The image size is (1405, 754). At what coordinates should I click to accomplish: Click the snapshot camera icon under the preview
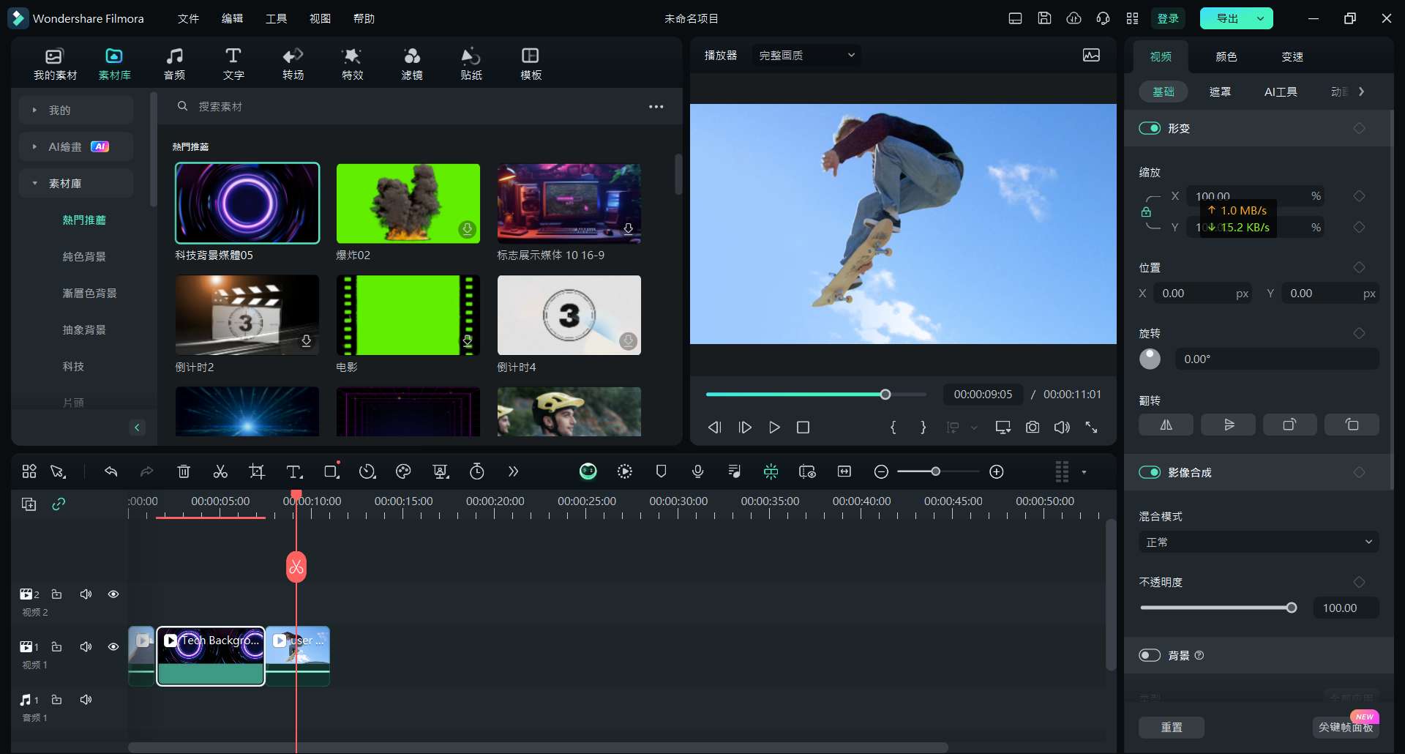[1033, 428]
